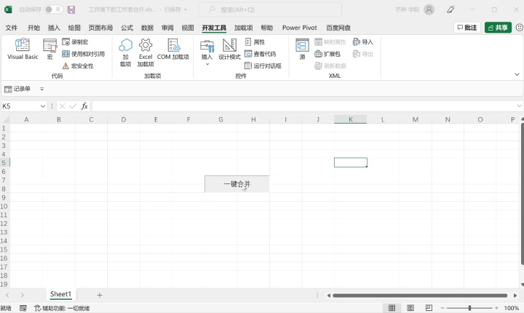
Task: Select the entire sheet via corner triangle
Action: pos(5,119)
